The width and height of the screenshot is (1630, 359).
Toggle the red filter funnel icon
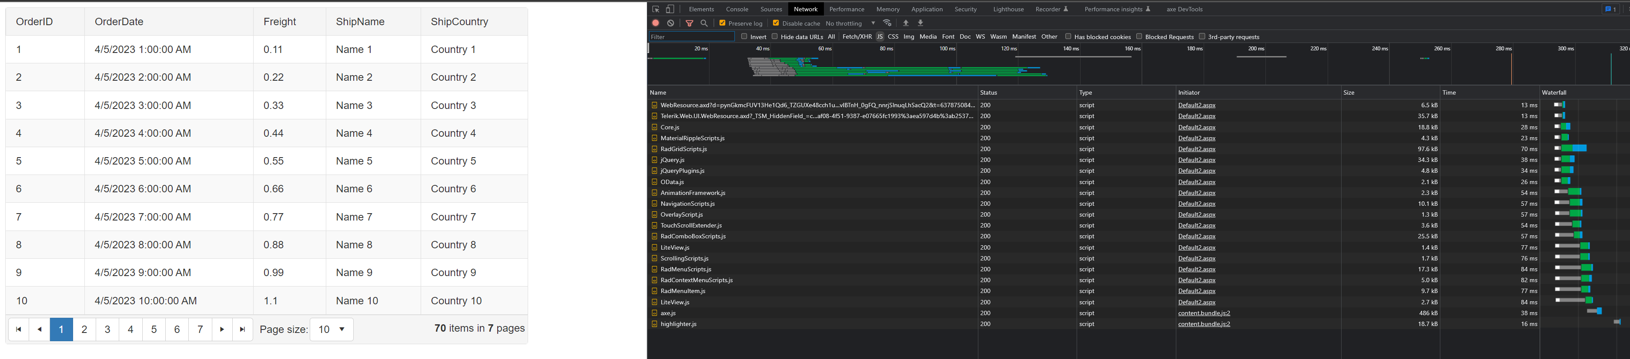click(689, 23)
